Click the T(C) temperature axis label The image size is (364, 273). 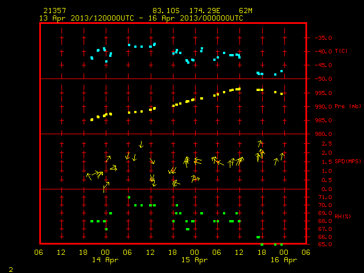click(341, 51)
